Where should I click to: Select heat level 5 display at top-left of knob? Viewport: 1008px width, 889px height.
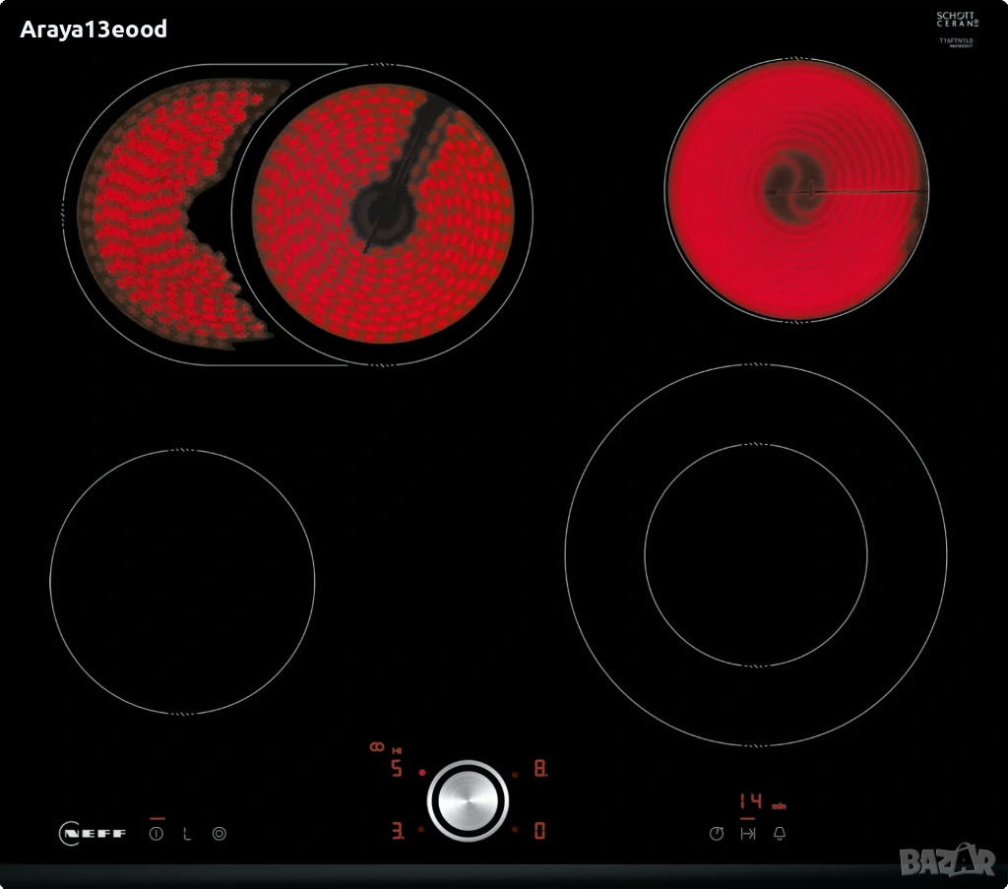pyautogui.click(x=397, y=768)
